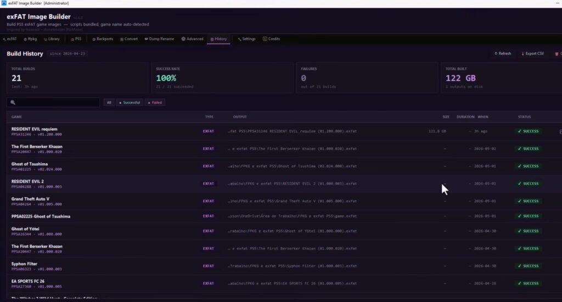
Task: Click the RESIDENT EVIL requiem row action icon
Action: pyautogui.click(x=560, y=132)
